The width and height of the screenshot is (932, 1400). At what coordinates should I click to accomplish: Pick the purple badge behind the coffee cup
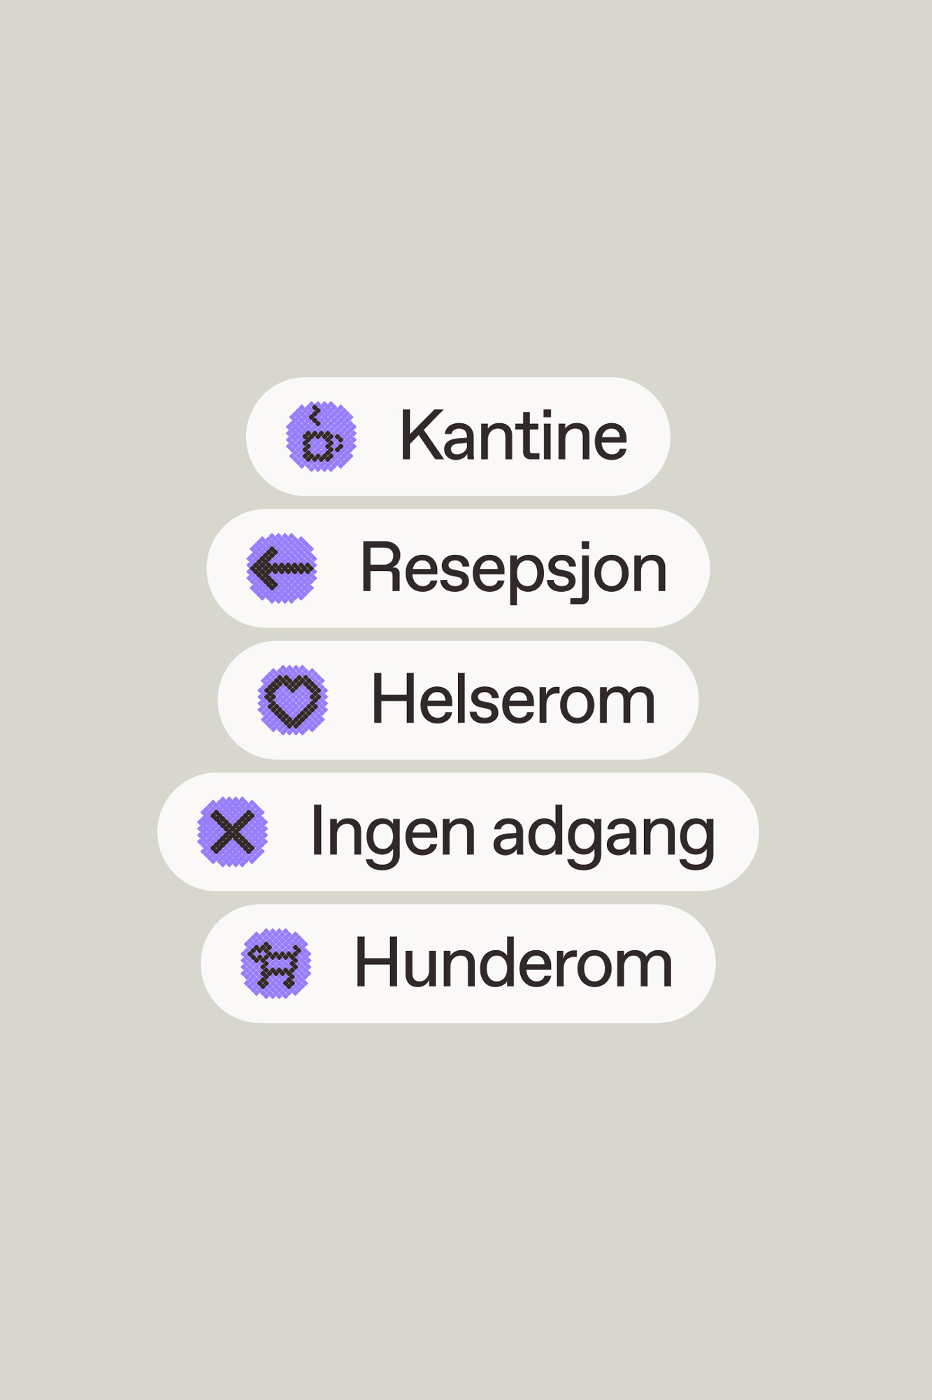click(x=322, y=437)
